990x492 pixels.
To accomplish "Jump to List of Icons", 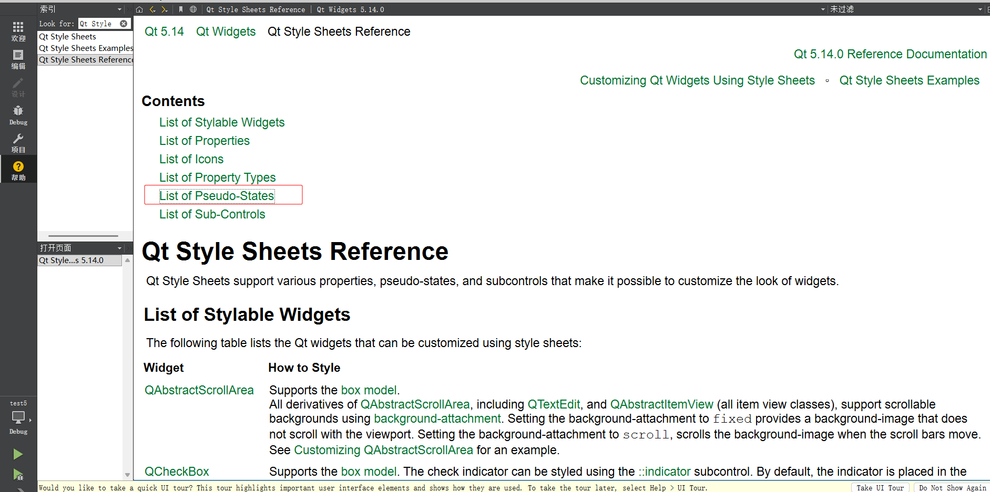I will coord(191,159).
